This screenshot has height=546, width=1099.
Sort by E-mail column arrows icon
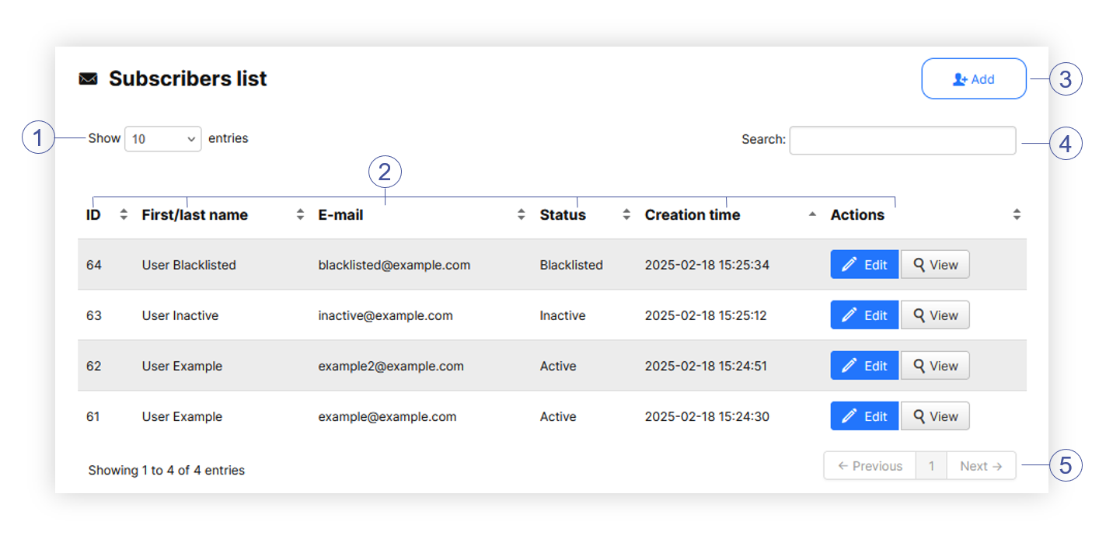pyautogui.click(x=522, y=215)
